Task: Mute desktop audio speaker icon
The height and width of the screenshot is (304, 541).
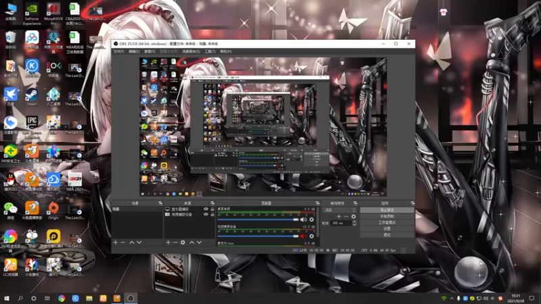Action: tap(303, 220)
